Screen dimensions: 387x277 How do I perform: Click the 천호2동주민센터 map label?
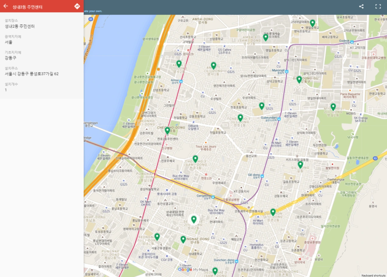click(x=167, y=139)
